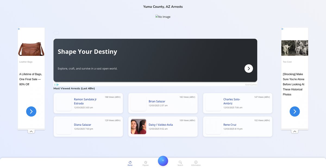The height and width of the screenshot is (168, 326).
Task: Open Brian Salazar arrest record
Action: point(157,101)
